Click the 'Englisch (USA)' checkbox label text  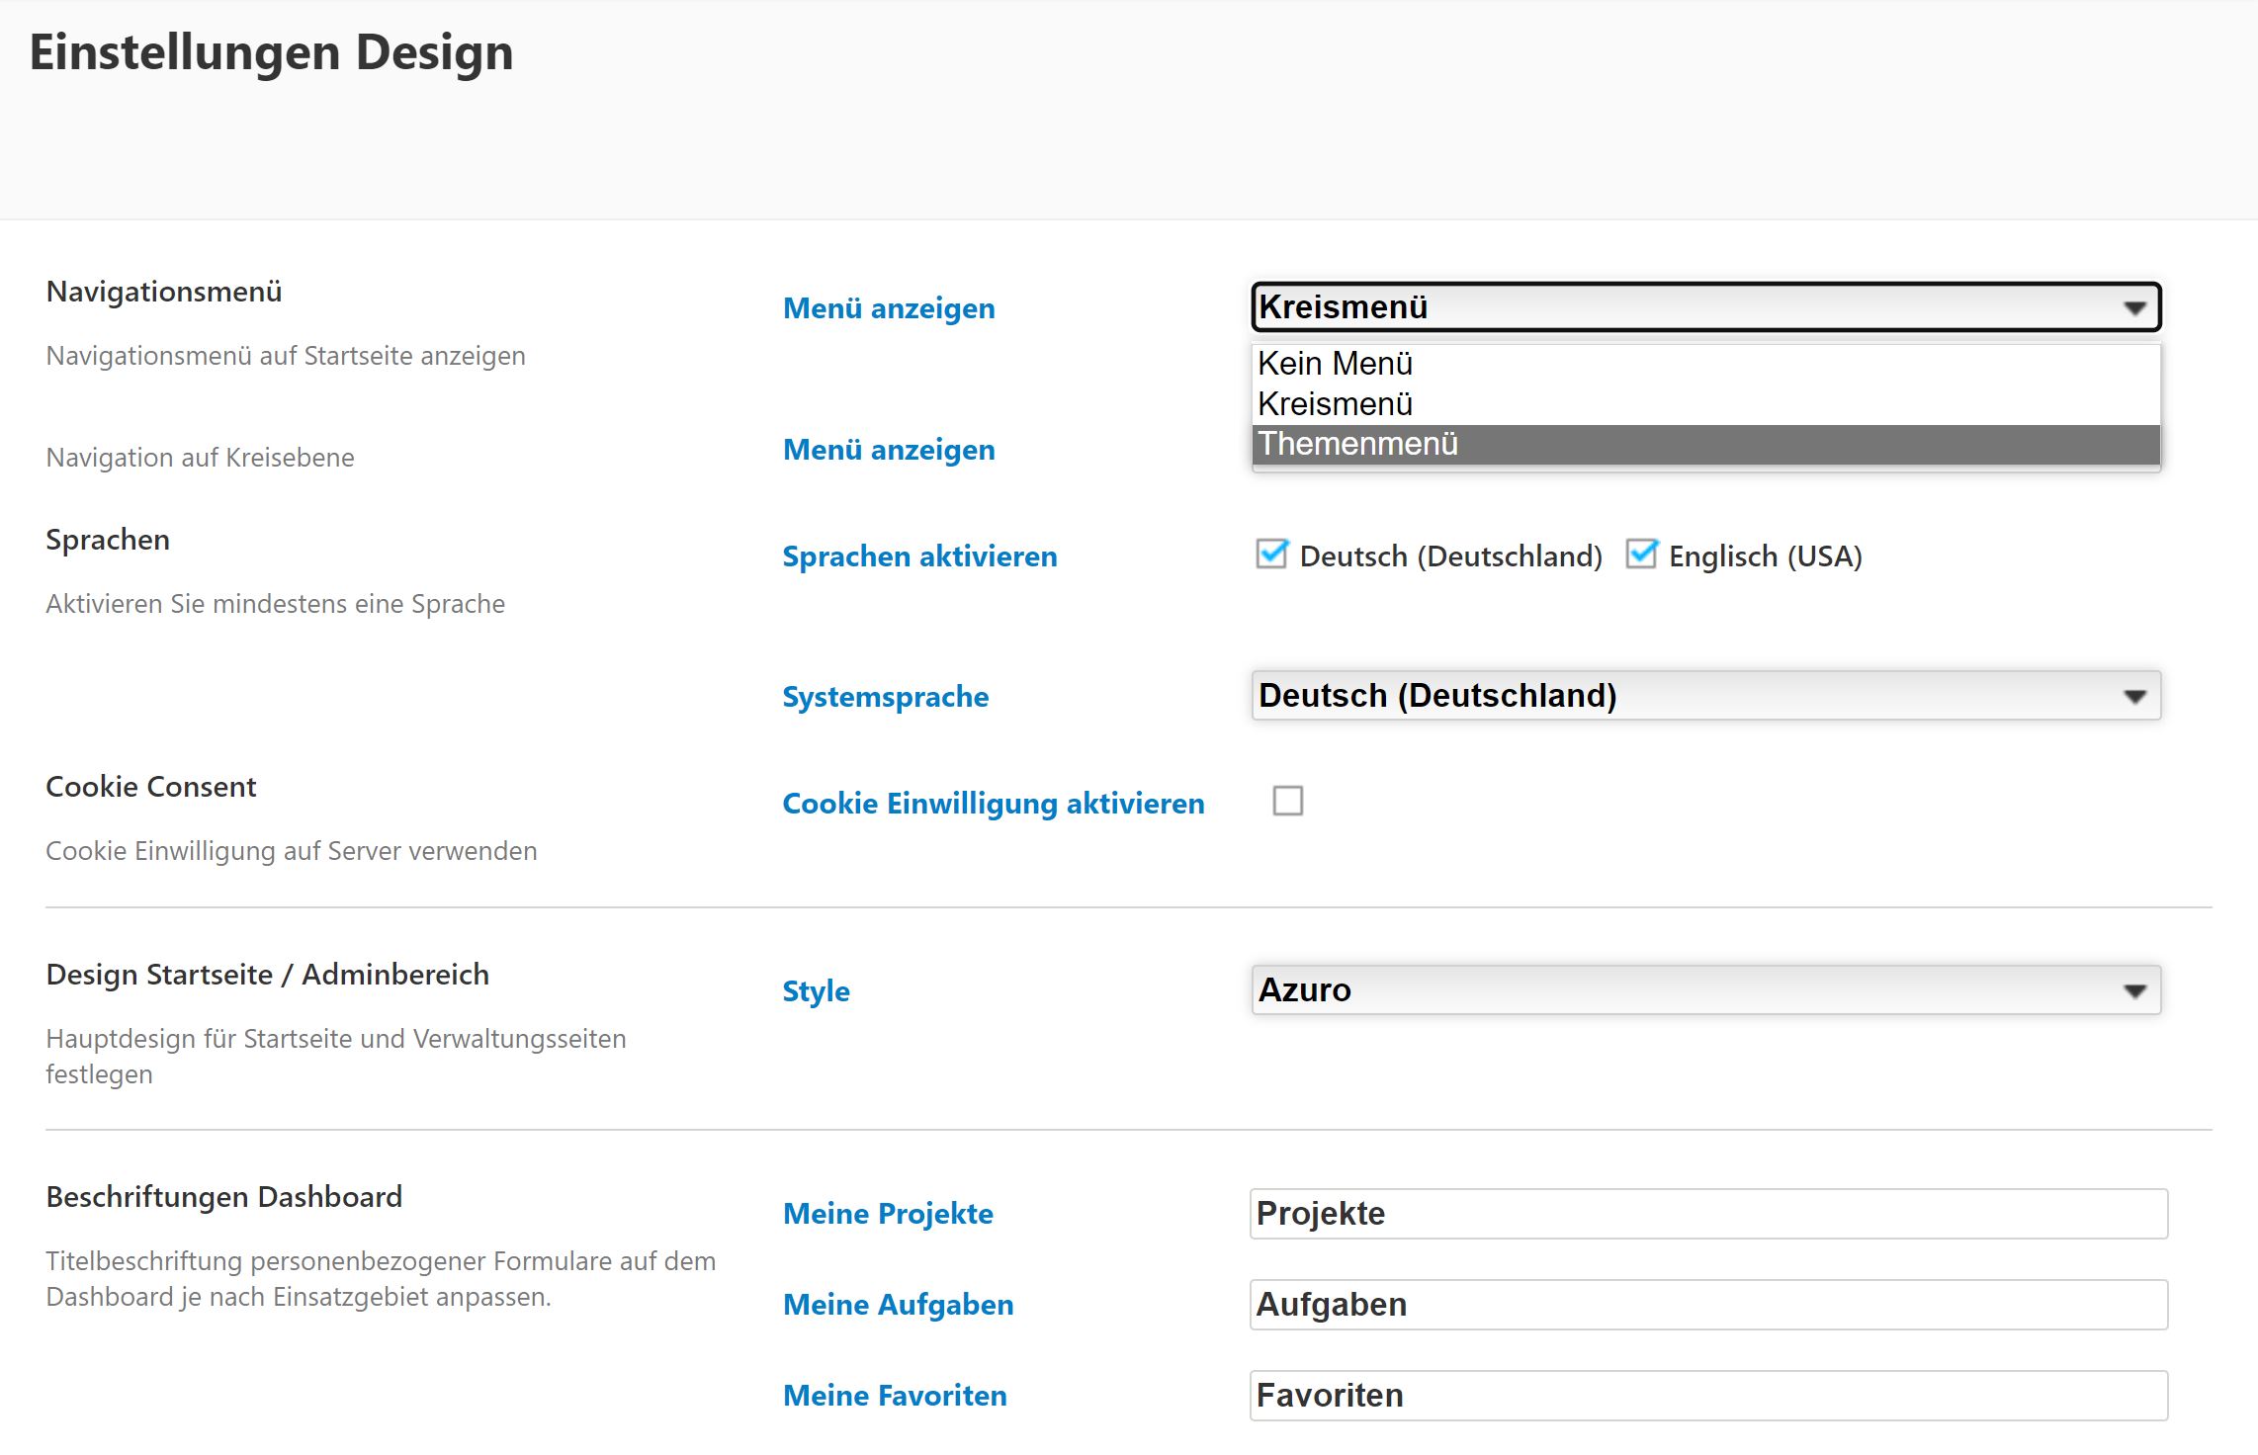point(1765,556)
